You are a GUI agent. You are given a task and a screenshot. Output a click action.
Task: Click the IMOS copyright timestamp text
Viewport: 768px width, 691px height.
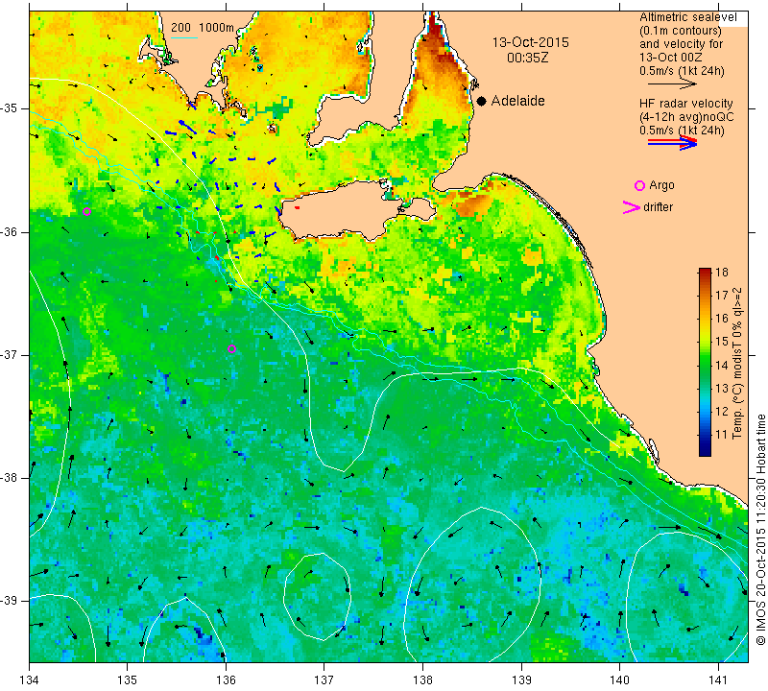(760, 529)
